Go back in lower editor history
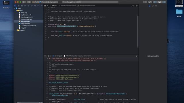 coord(48,56)
